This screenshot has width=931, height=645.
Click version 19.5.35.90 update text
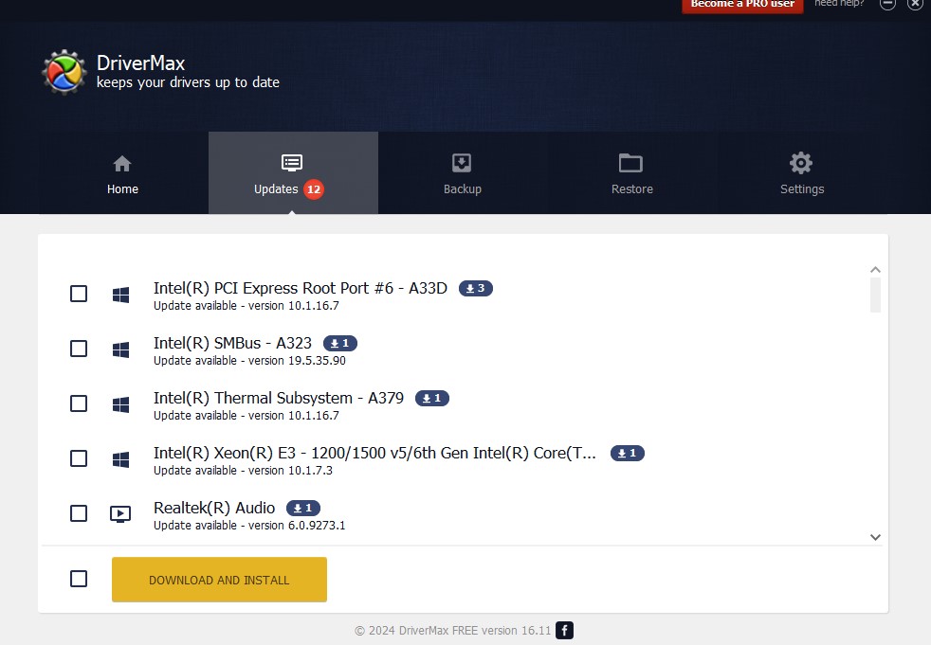(249, 361)
